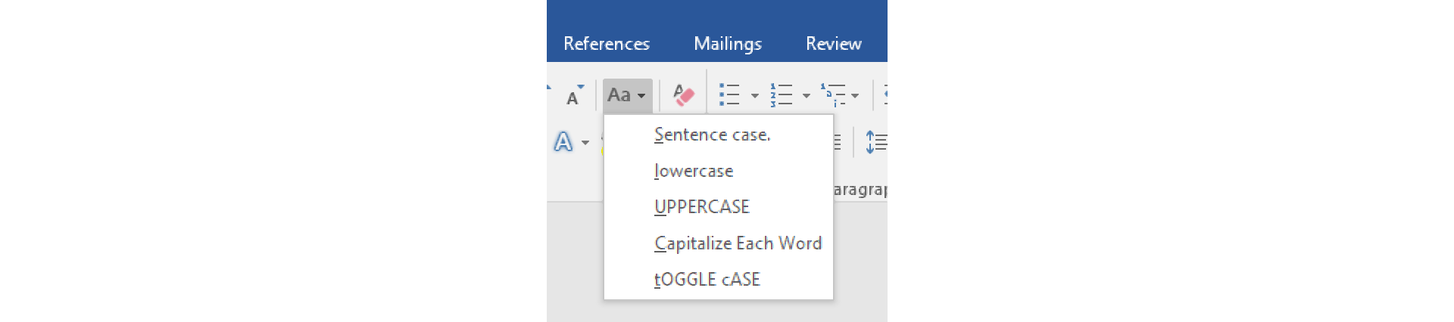The image size is (1454, 322).
Task: Click the Bullets list icon
Action: [729, 95]
